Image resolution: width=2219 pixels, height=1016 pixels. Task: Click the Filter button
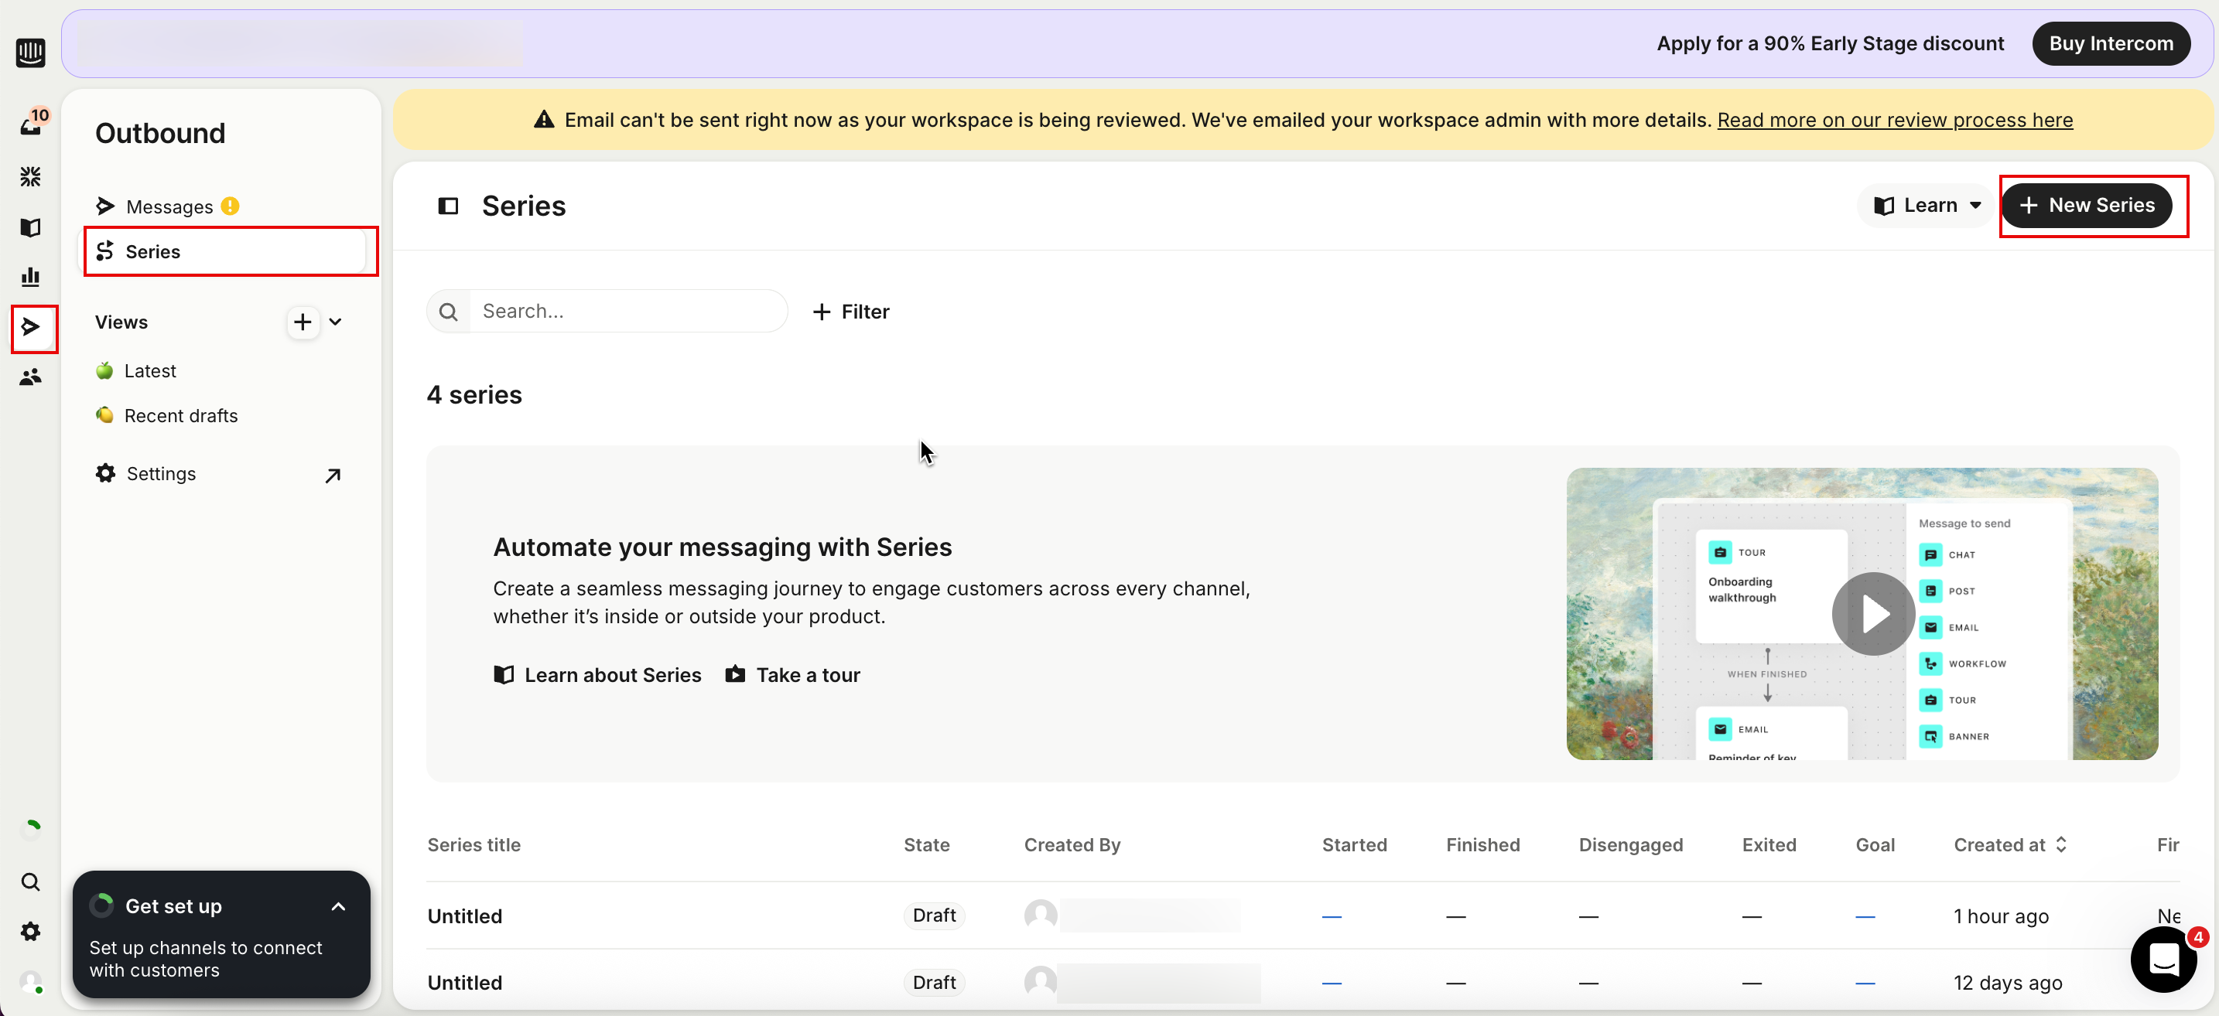(851, 312)
